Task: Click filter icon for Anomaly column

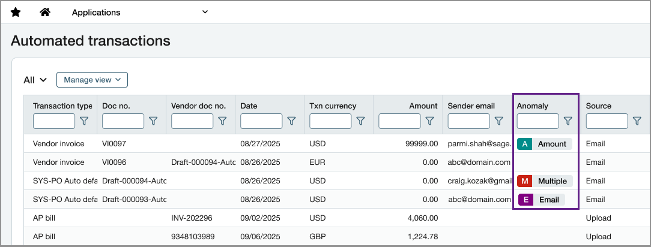Action: pos(568,121)
